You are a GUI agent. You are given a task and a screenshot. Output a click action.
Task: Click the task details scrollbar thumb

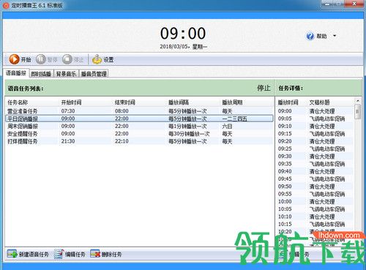(358, 112)
